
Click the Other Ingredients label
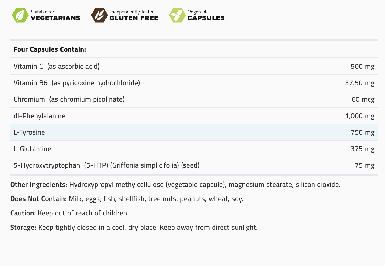(x=39, y=184)
